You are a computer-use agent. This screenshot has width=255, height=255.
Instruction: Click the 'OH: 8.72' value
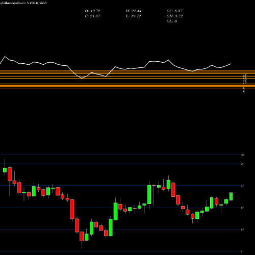(x=174, y=16)
